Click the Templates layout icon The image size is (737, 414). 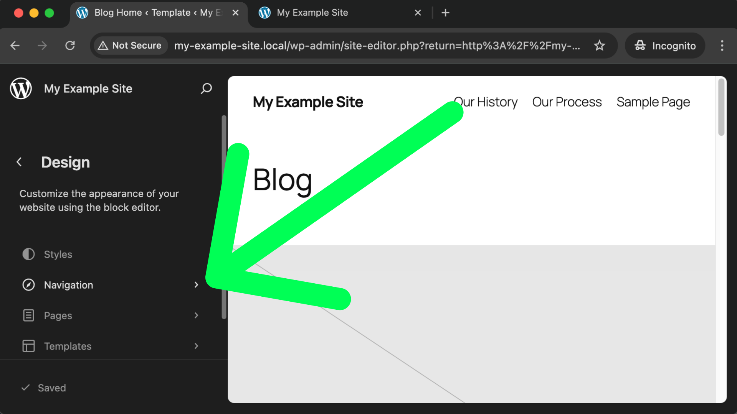[x=28, y=346]
